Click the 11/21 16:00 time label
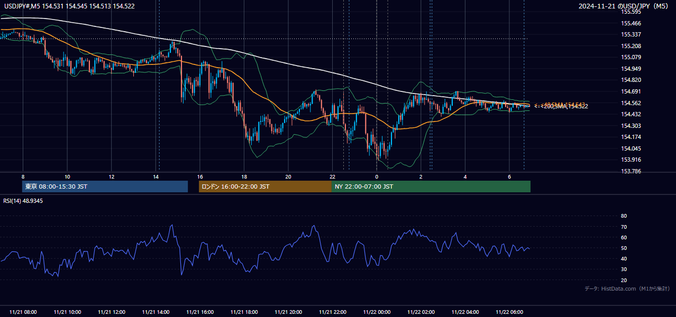The width and height of the screenshot is (676, 317). (200, 312)
